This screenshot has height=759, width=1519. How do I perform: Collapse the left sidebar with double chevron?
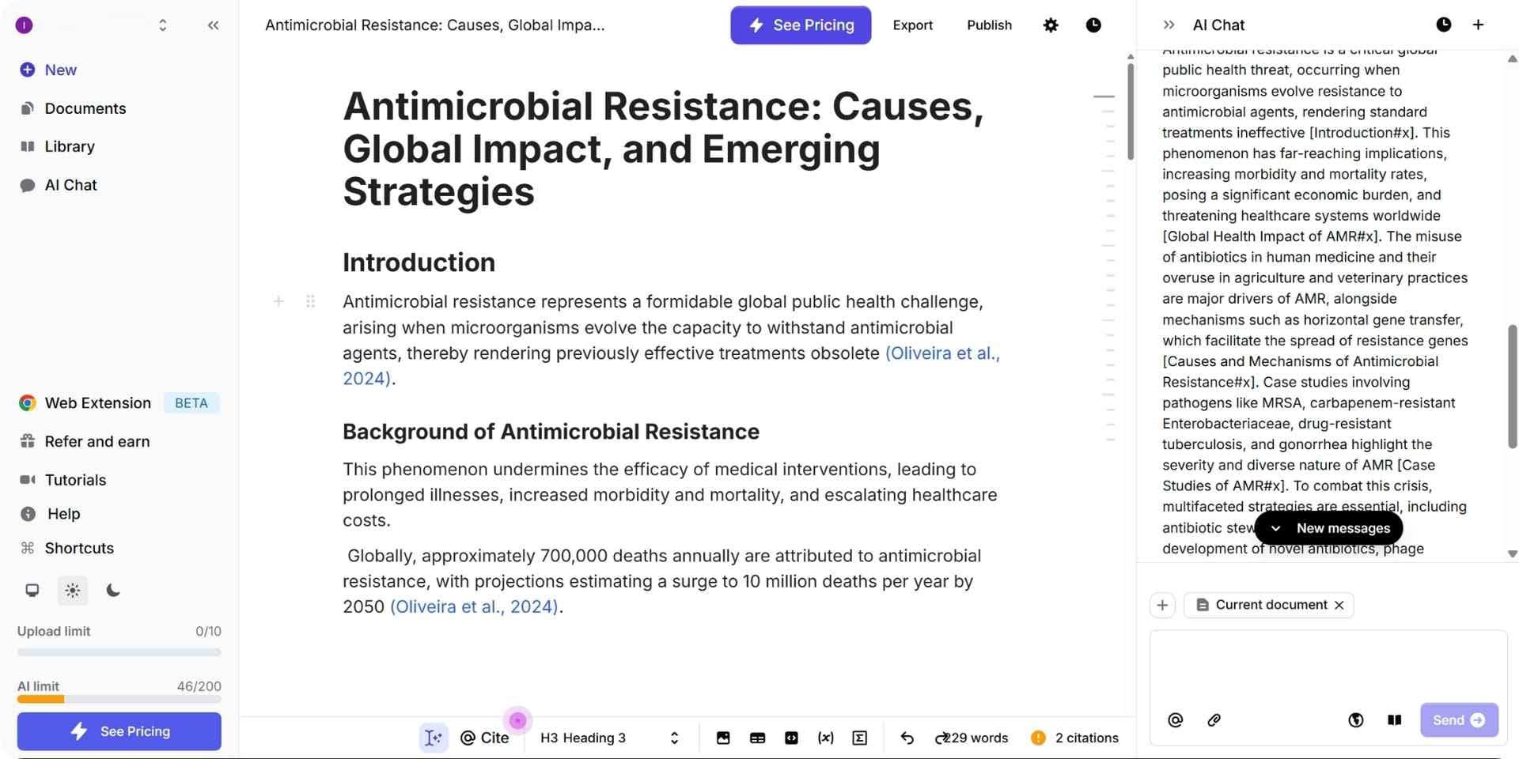pos(213,25)
